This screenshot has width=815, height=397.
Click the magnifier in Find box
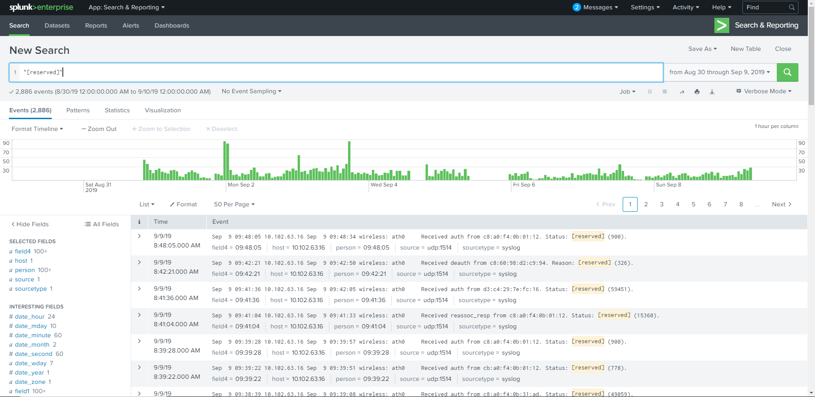coord(792,8)
